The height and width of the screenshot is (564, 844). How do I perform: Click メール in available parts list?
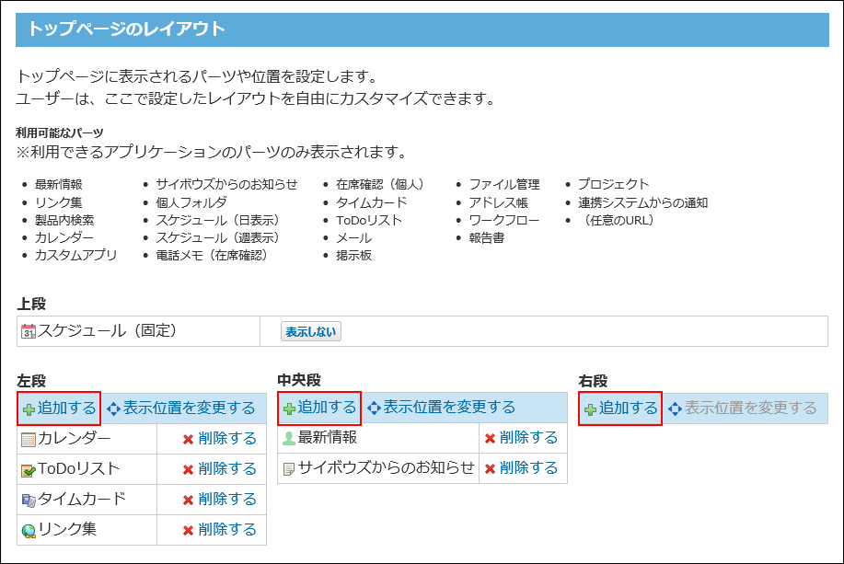[353, 238]
